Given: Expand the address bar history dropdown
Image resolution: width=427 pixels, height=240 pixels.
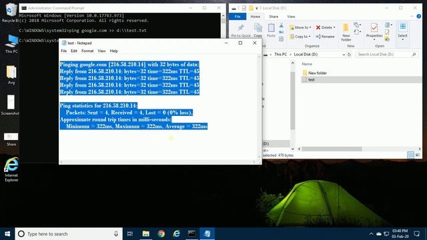Looking at the screenshot, I should pyautogui.click(x=344, y=55).
